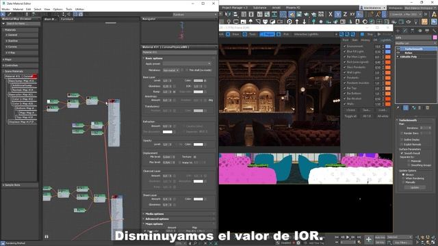The height and width of the screenshot is (246, 438).
Task: Open the Material menu in Slate editor
Action: click(18, 9)
